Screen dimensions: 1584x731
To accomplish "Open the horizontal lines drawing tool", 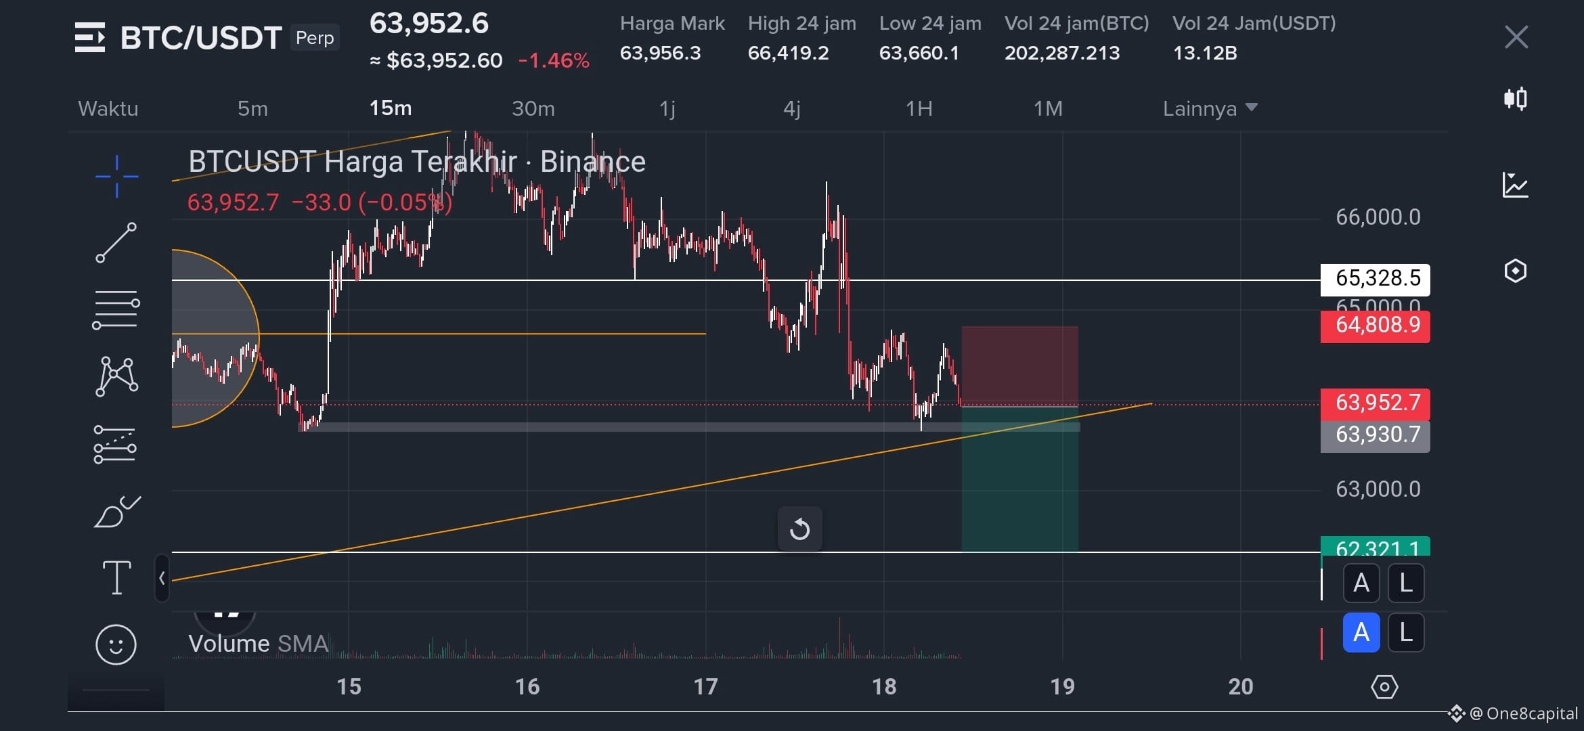I will [116, 309].
